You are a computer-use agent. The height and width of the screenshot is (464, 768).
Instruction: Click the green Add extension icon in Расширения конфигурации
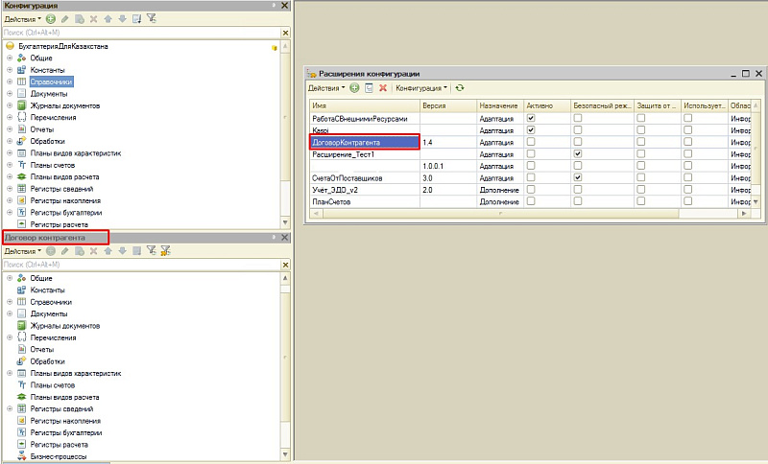coord(354,87)
